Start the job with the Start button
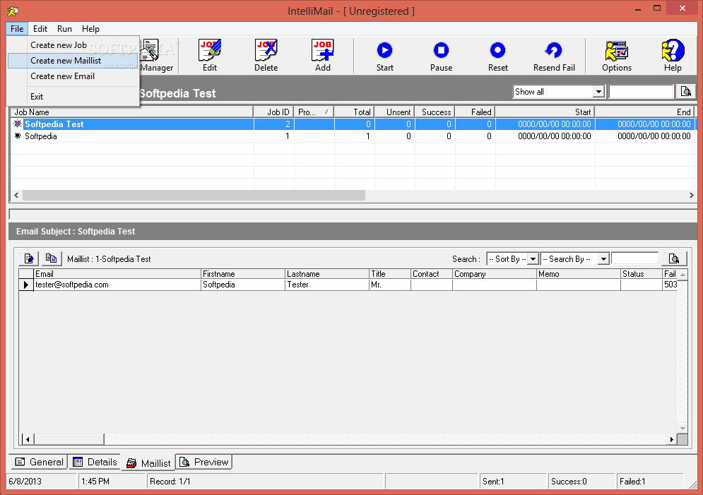 pos(384,56)
